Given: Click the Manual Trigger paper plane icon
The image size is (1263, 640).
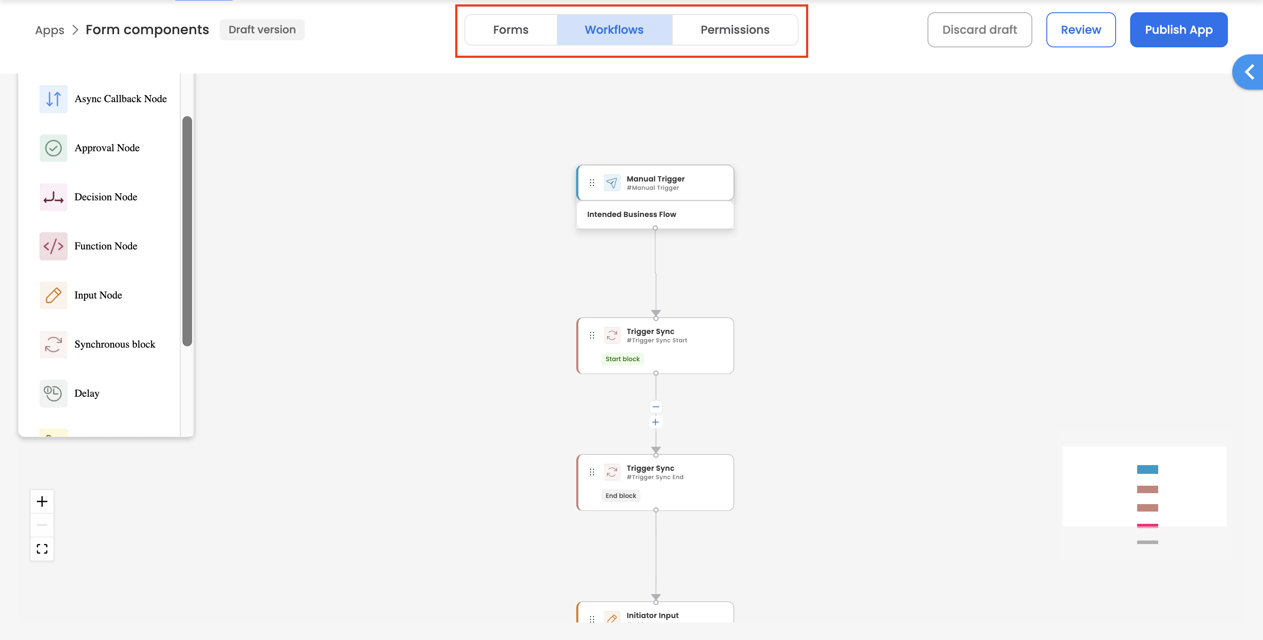Looking at the screenshot, I should (611, 183).
